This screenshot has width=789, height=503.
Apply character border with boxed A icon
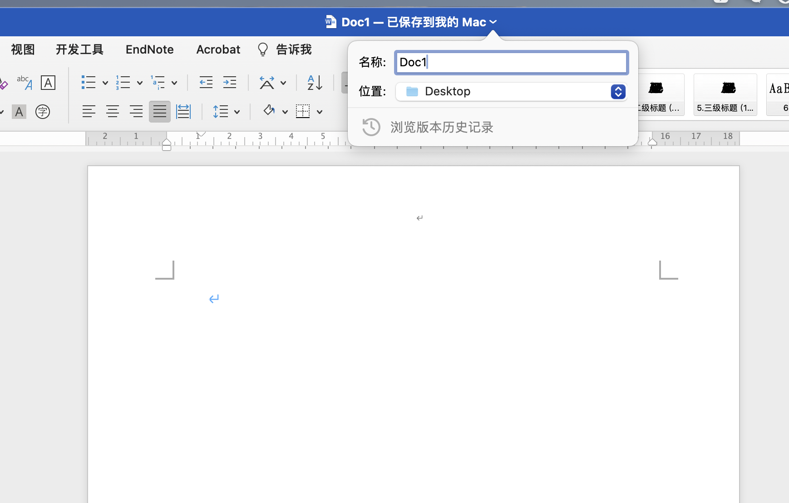point(48,83)
